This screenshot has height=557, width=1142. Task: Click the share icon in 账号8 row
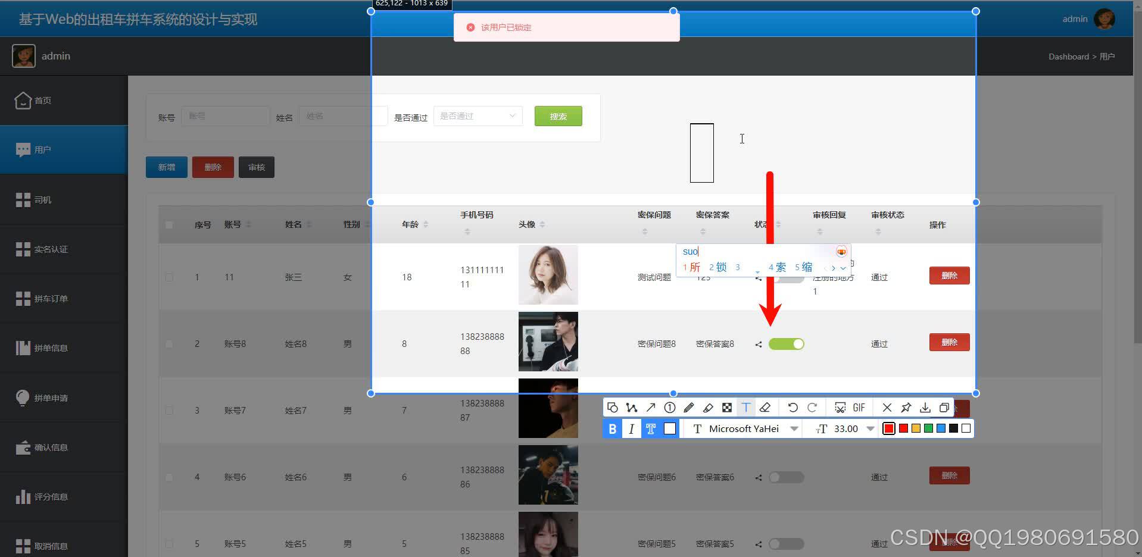click(759, 344)
